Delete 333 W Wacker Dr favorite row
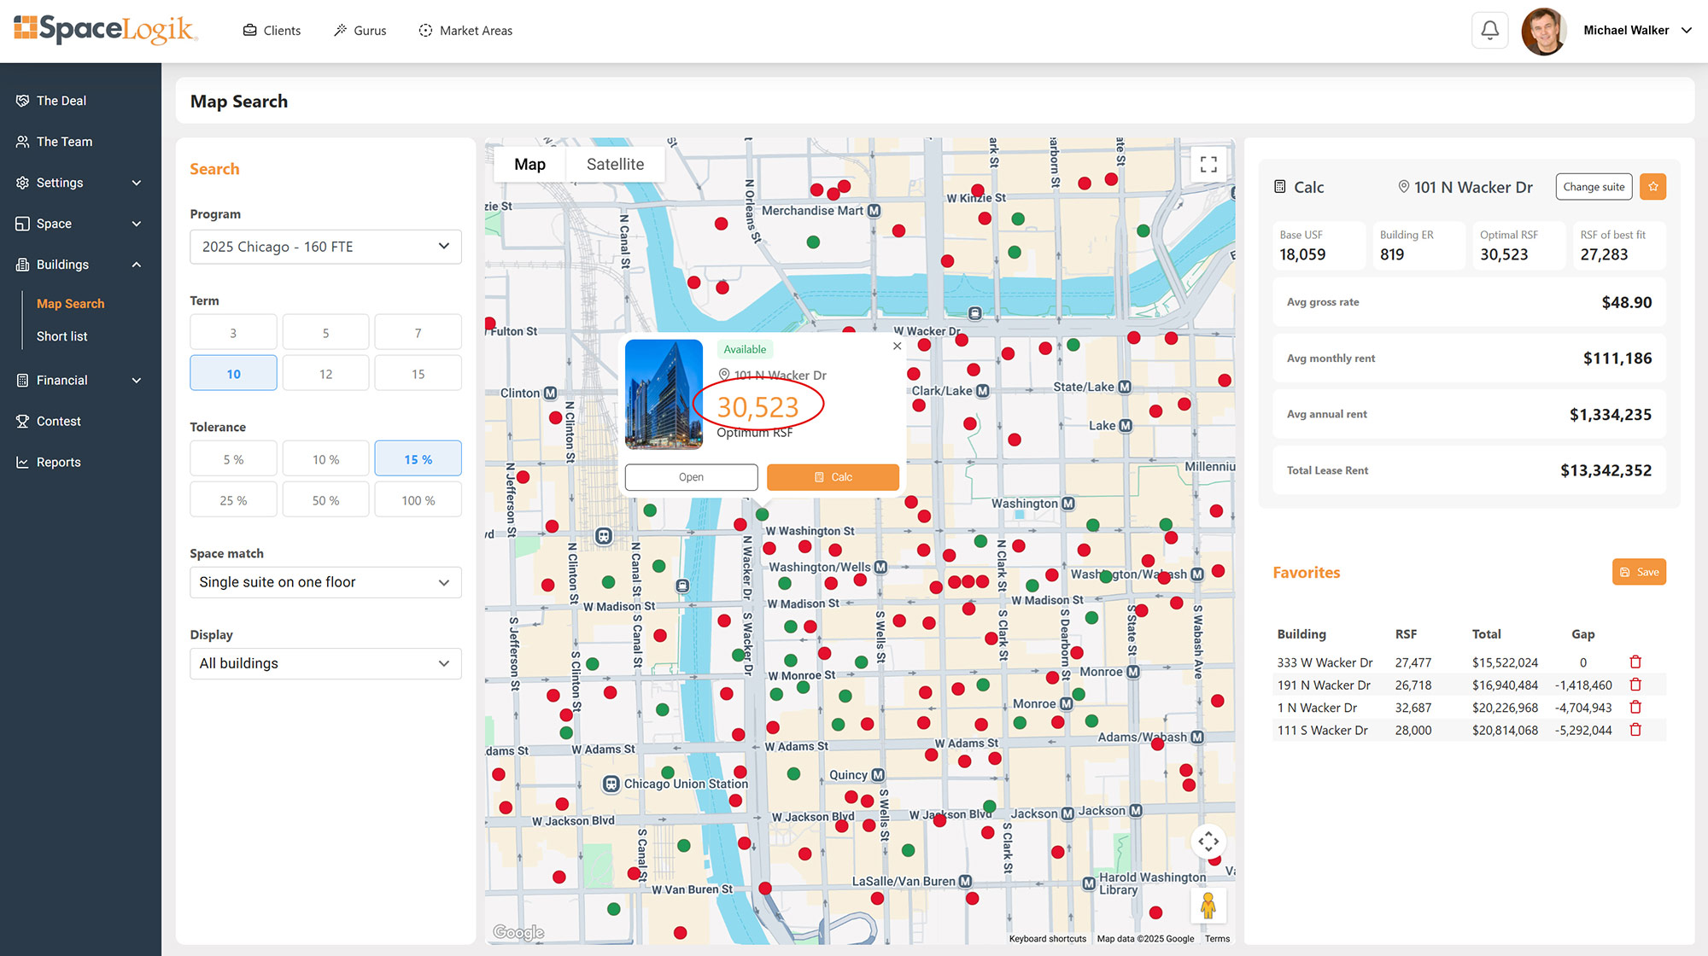This screenshot has width=1708, height=956. (1635, 662)
